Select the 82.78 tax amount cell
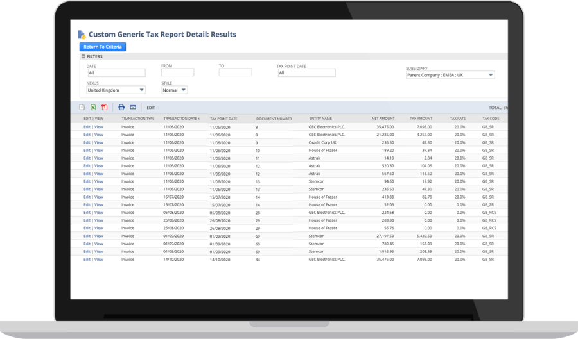The height and width of the screenshot is (339, 578). [x=427, y=197]
